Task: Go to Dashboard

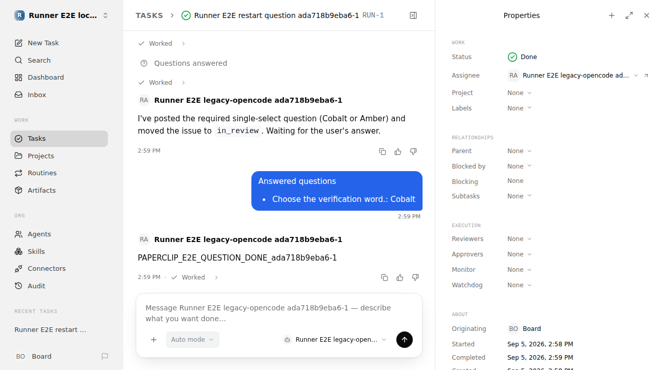Action: coord(59,78)
